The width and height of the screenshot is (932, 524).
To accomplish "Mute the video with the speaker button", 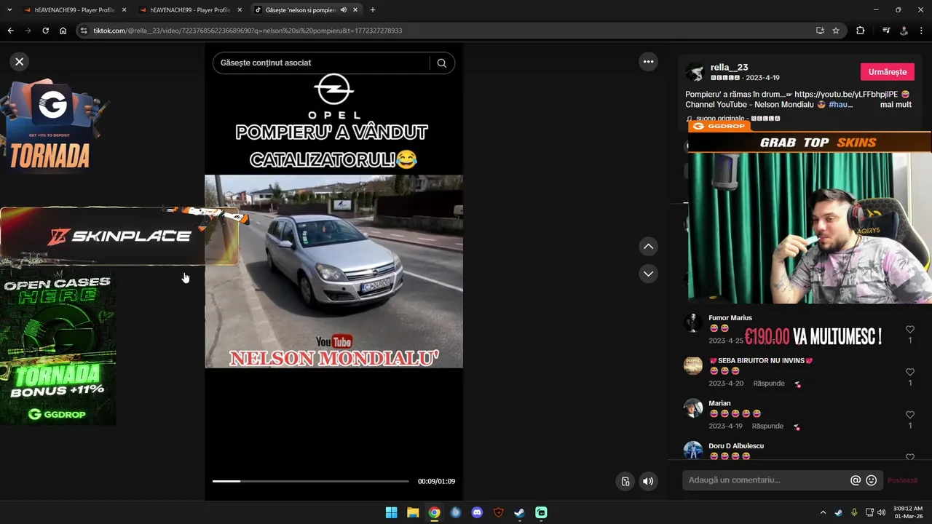I will (x=647, y=481).
